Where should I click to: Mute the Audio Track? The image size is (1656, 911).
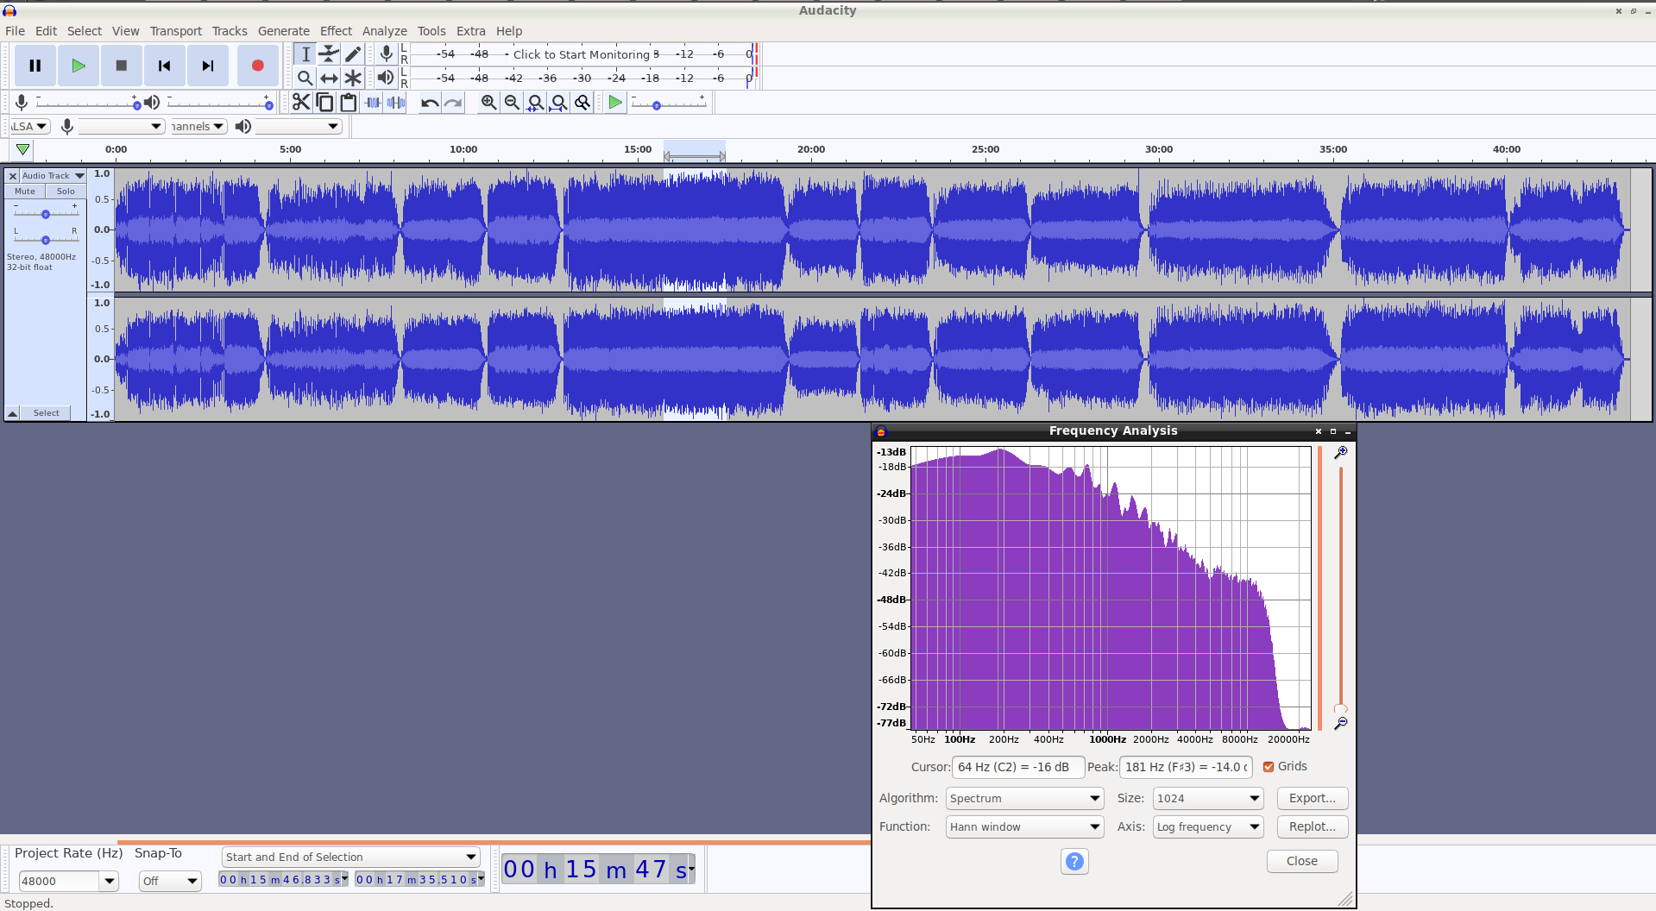click(25, 192)
